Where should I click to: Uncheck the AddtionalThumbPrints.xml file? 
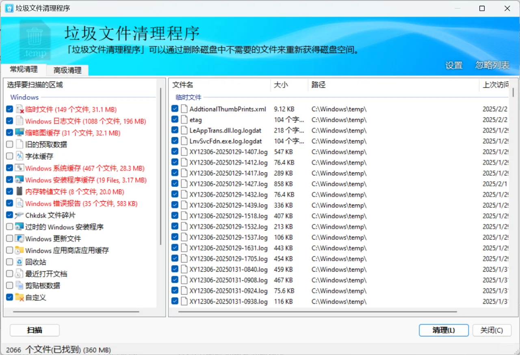(x=175, y=109)
